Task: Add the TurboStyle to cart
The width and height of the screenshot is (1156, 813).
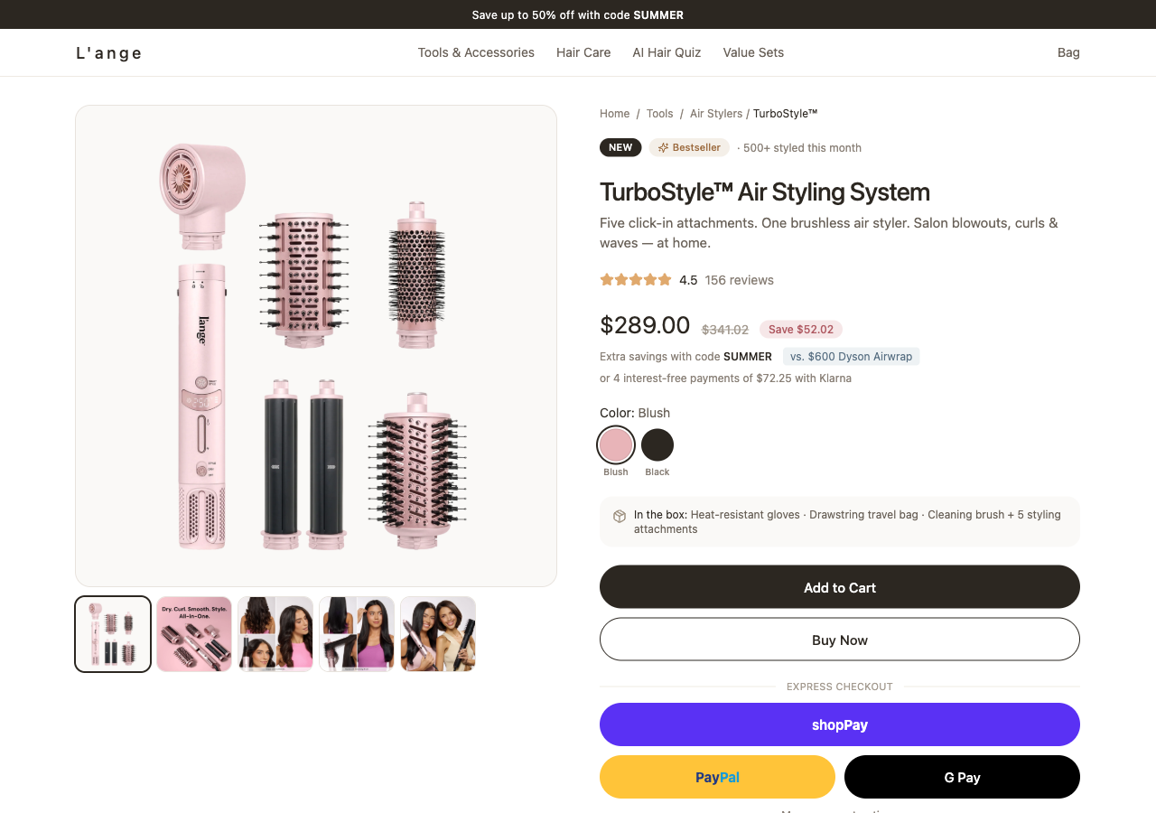Action: 840,587
